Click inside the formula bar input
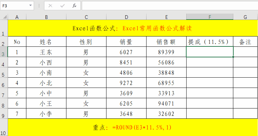The height and width of the screenshot is (136, 258). point(170,6)
